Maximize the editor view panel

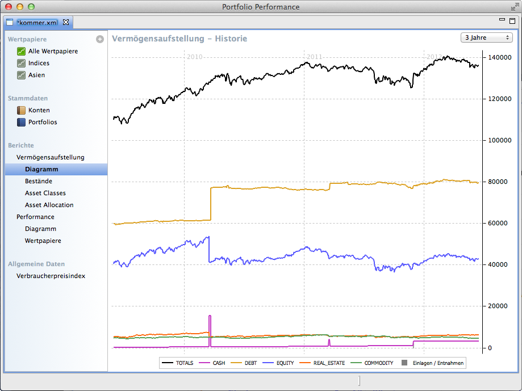tap(512, 20)
